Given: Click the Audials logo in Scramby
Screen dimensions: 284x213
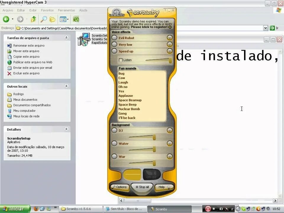Looking at the screenshot, I should pyautogui.click(x=117, y=12).
